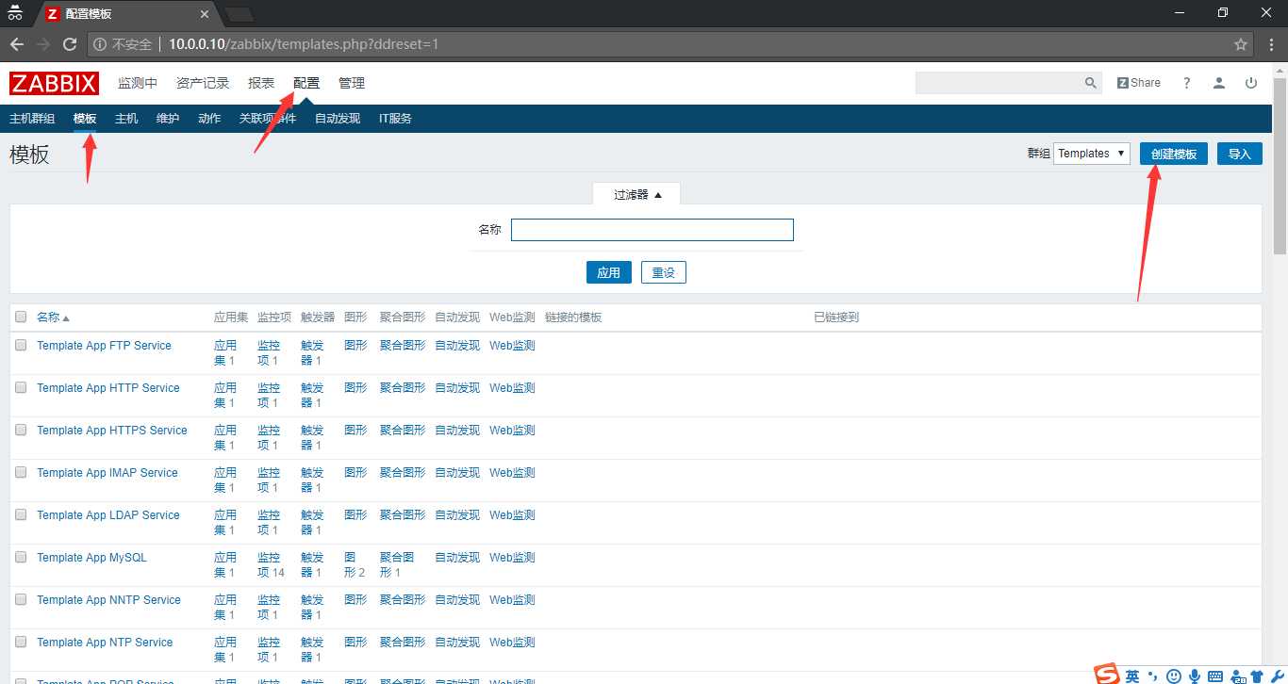Open Web监测 for Template App LDAP Service
This screenshot has width=1288, height=684.
[512, 515]
